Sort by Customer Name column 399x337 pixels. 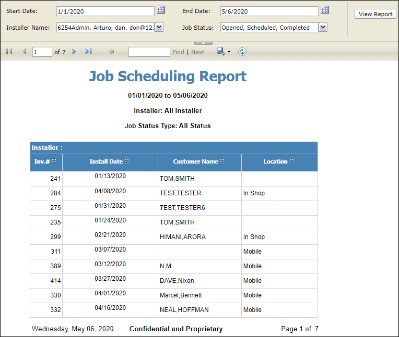click(x=222, y=160)
